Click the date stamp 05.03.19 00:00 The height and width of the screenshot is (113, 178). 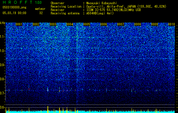point(14,13)
